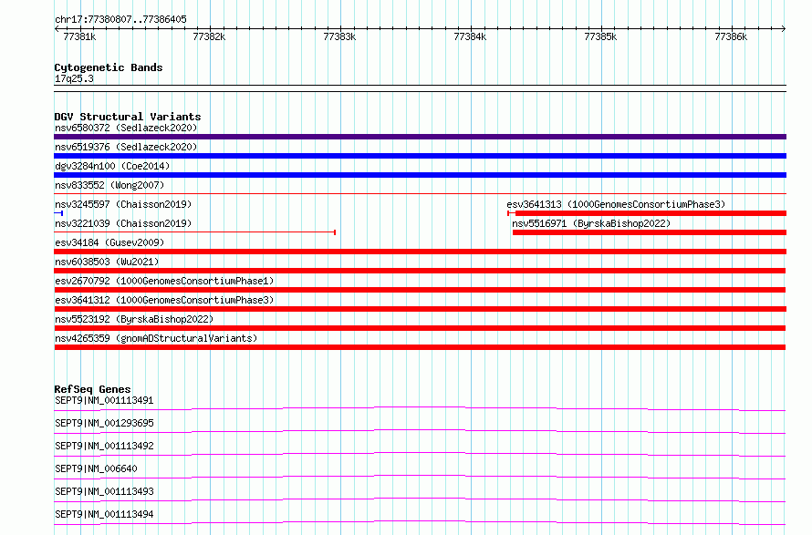The image size is (812, 535).
Task: Click the magenta intron line of NM_001113493
Action: coord(420,499)
